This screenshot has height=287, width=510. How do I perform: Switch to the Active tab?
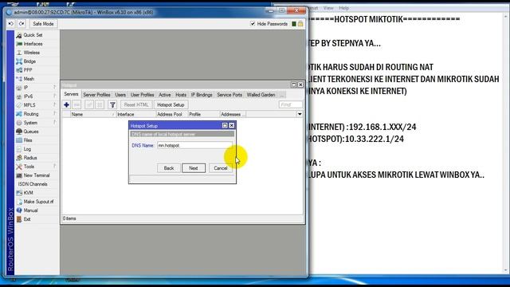(x=165, y=95)
